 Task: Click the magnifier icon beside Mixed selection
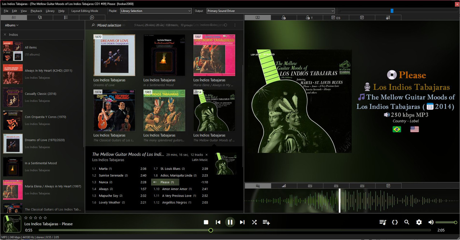pyautogui.click(x=93, y=25)
